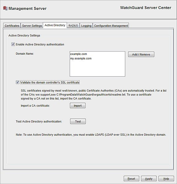
Task: Click the Import a CA certificate label
Action: coord(35,105)
